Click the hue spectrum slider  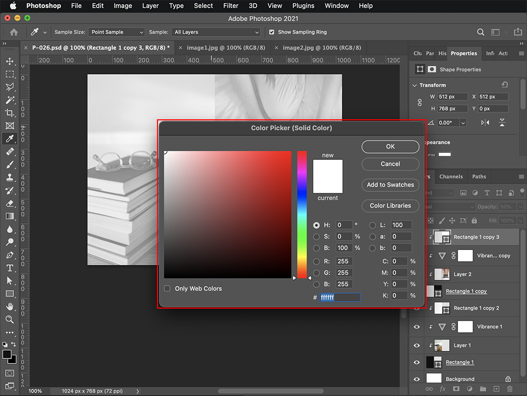[x=302, y=214]
